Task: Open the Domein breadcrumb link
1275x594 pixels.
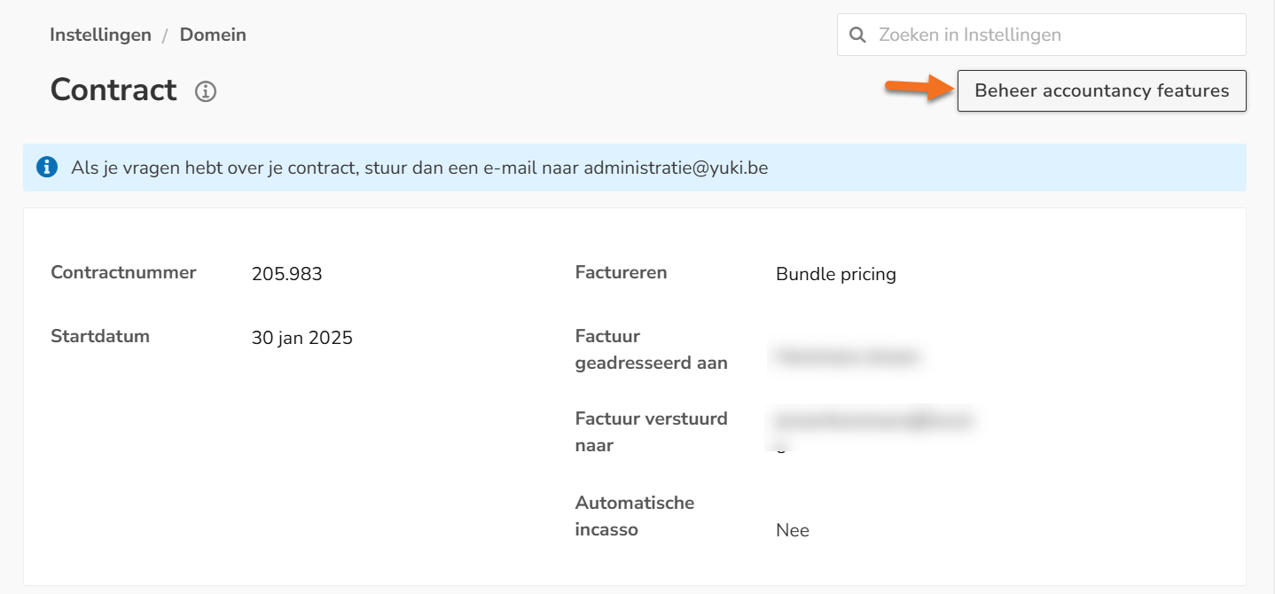Action: pos(213,35)
